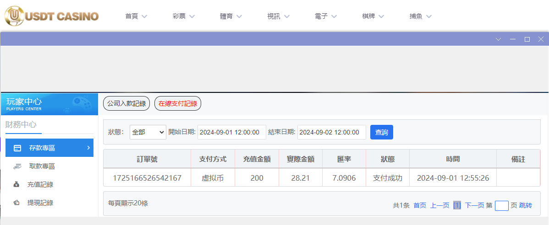
Task: Click the 取款專區 cash icon in sidebar
Action: tap(17, 166)
